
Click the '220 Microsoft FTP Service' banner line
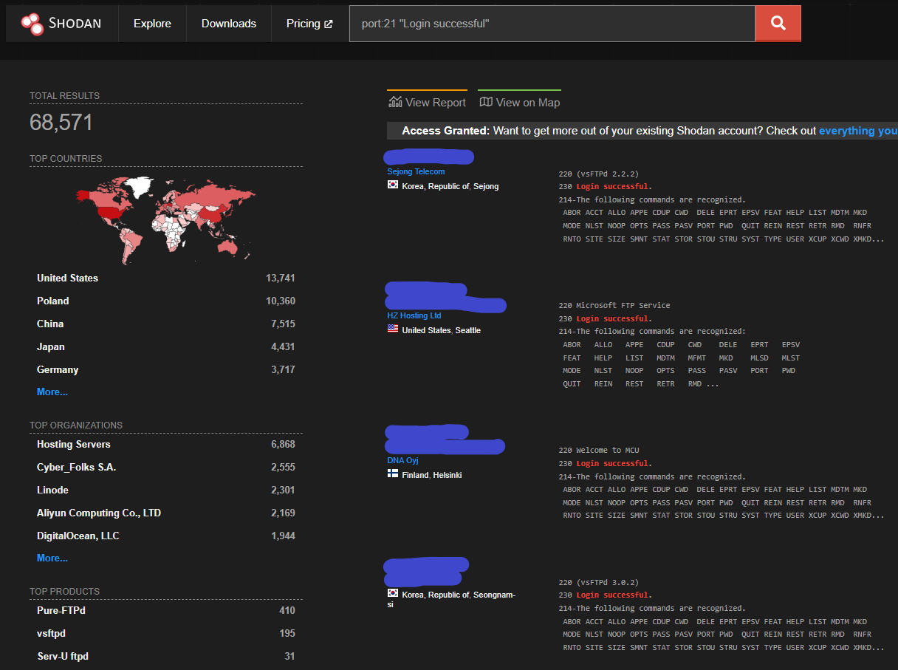click(614, 305)
